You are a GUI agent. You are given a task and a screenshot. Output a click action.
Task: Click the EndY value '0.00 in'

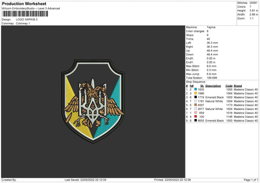tap(211, 62)
